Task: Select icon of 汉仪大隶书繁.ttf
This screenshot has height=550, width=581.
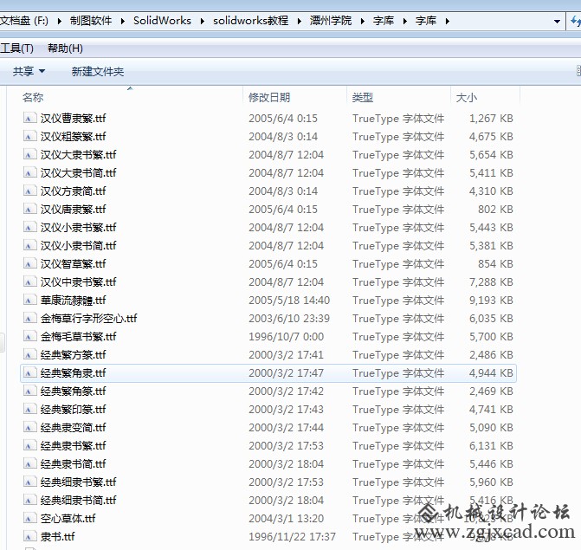Action: pyautogui.click(x=30, y=154)
